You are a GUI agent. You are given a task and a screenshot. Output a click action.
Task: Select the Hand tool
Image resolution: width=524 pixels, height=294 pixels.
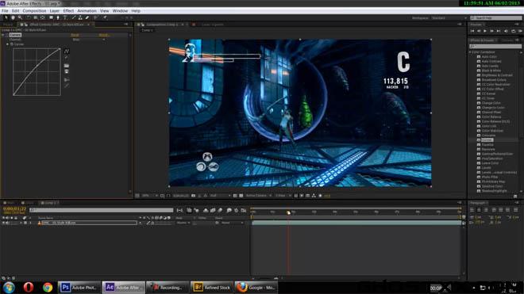click(x=13, y=17)
